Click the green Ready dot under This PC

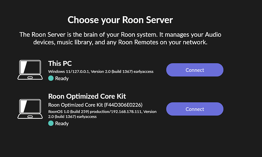(51, 79)
